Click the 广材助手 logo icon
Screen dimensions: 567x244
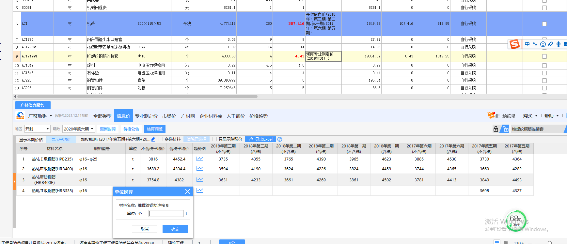[20, 115]
